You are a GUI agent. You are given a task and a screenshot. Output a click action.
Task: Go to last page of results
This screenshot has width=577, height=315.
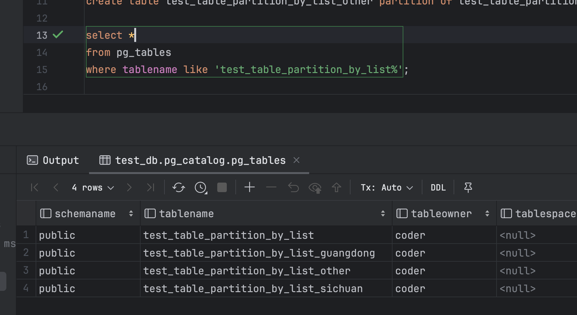point(150,188)
